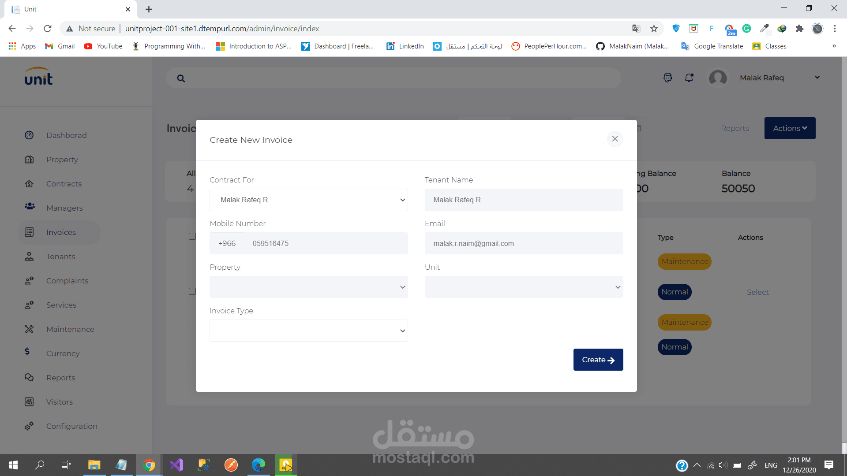Click the support headset icon in header
847x476 pixels.
668,78
